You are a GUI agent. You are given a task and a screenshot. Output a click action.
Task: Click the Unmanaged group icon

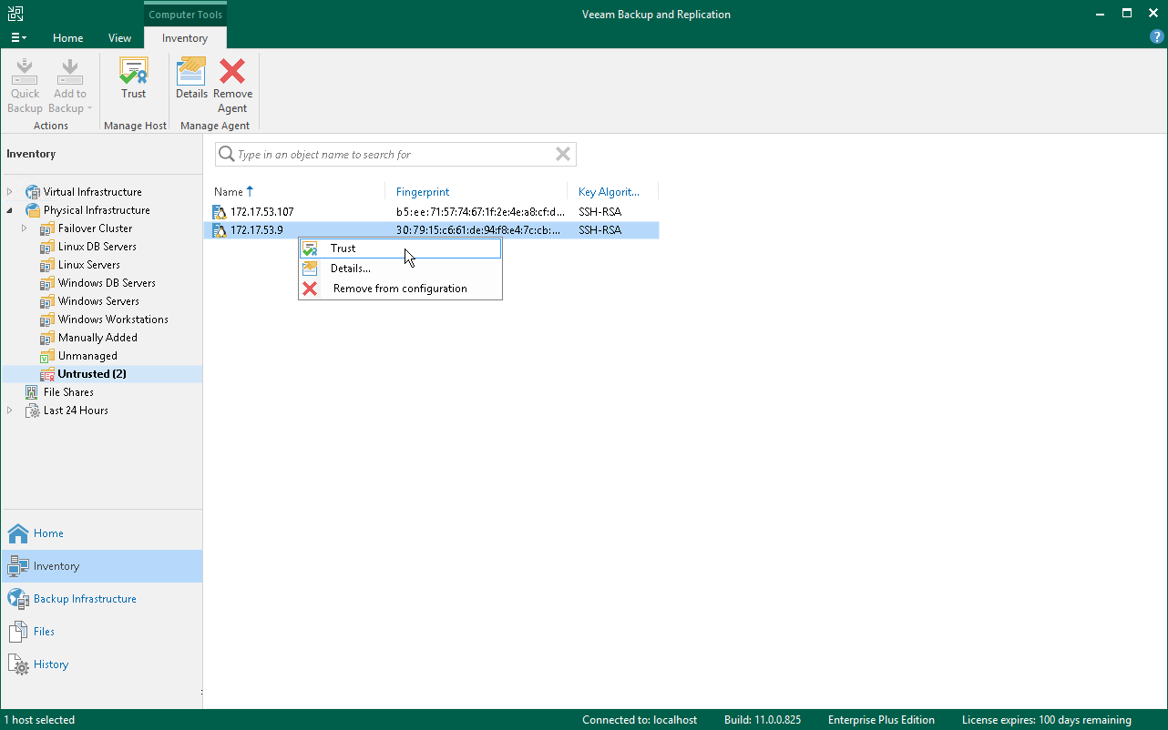[x=47, y=356]
